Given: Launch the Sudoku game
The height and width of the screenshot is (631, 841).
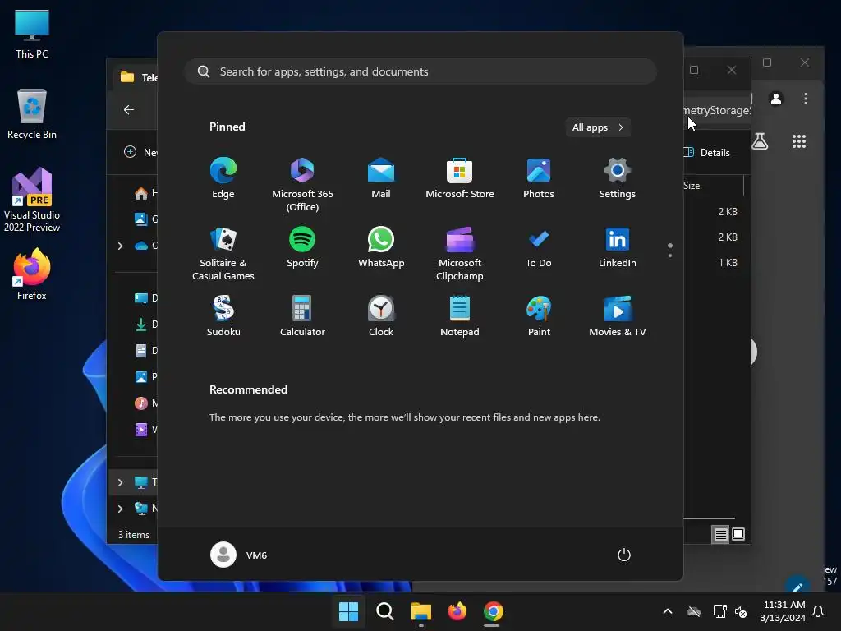Looking at the screenshot, I should tap(223, 316).
